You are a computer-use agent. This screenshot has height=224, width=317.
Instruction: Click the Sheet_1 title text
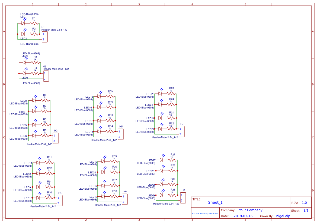click(x=215, y=202)
